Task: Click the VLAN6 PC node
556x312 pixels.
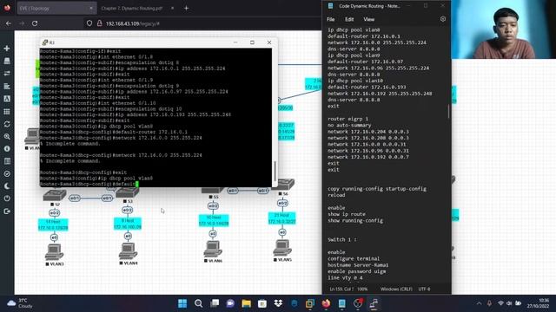Action: click(x=213, y=249)
